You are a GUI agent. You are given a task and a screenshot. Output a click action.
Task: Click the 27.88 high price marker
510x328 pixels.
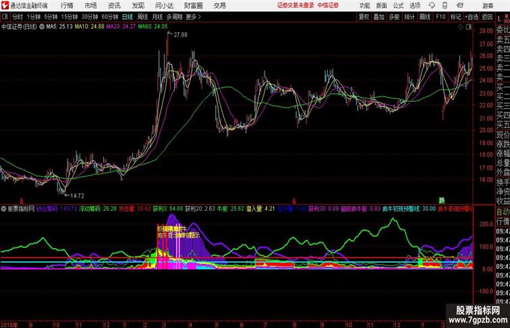(181, 35)
